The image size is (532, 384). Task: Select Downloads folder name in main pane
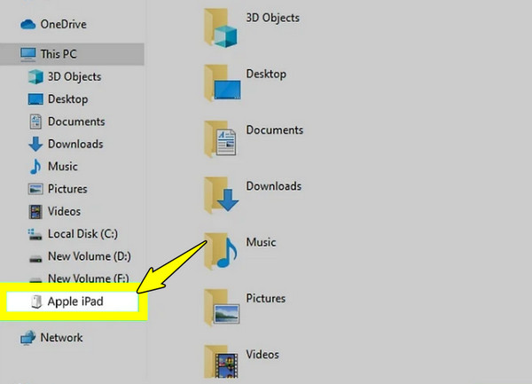pyautogui.click(x=273, y=186)
